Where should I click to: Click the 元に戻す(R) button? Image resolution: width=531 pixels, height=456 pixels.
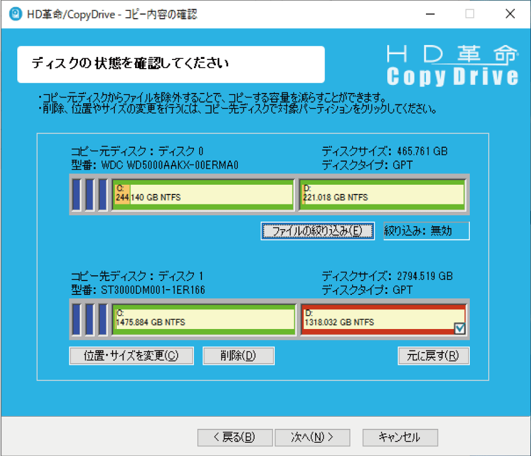pos(433,356)
